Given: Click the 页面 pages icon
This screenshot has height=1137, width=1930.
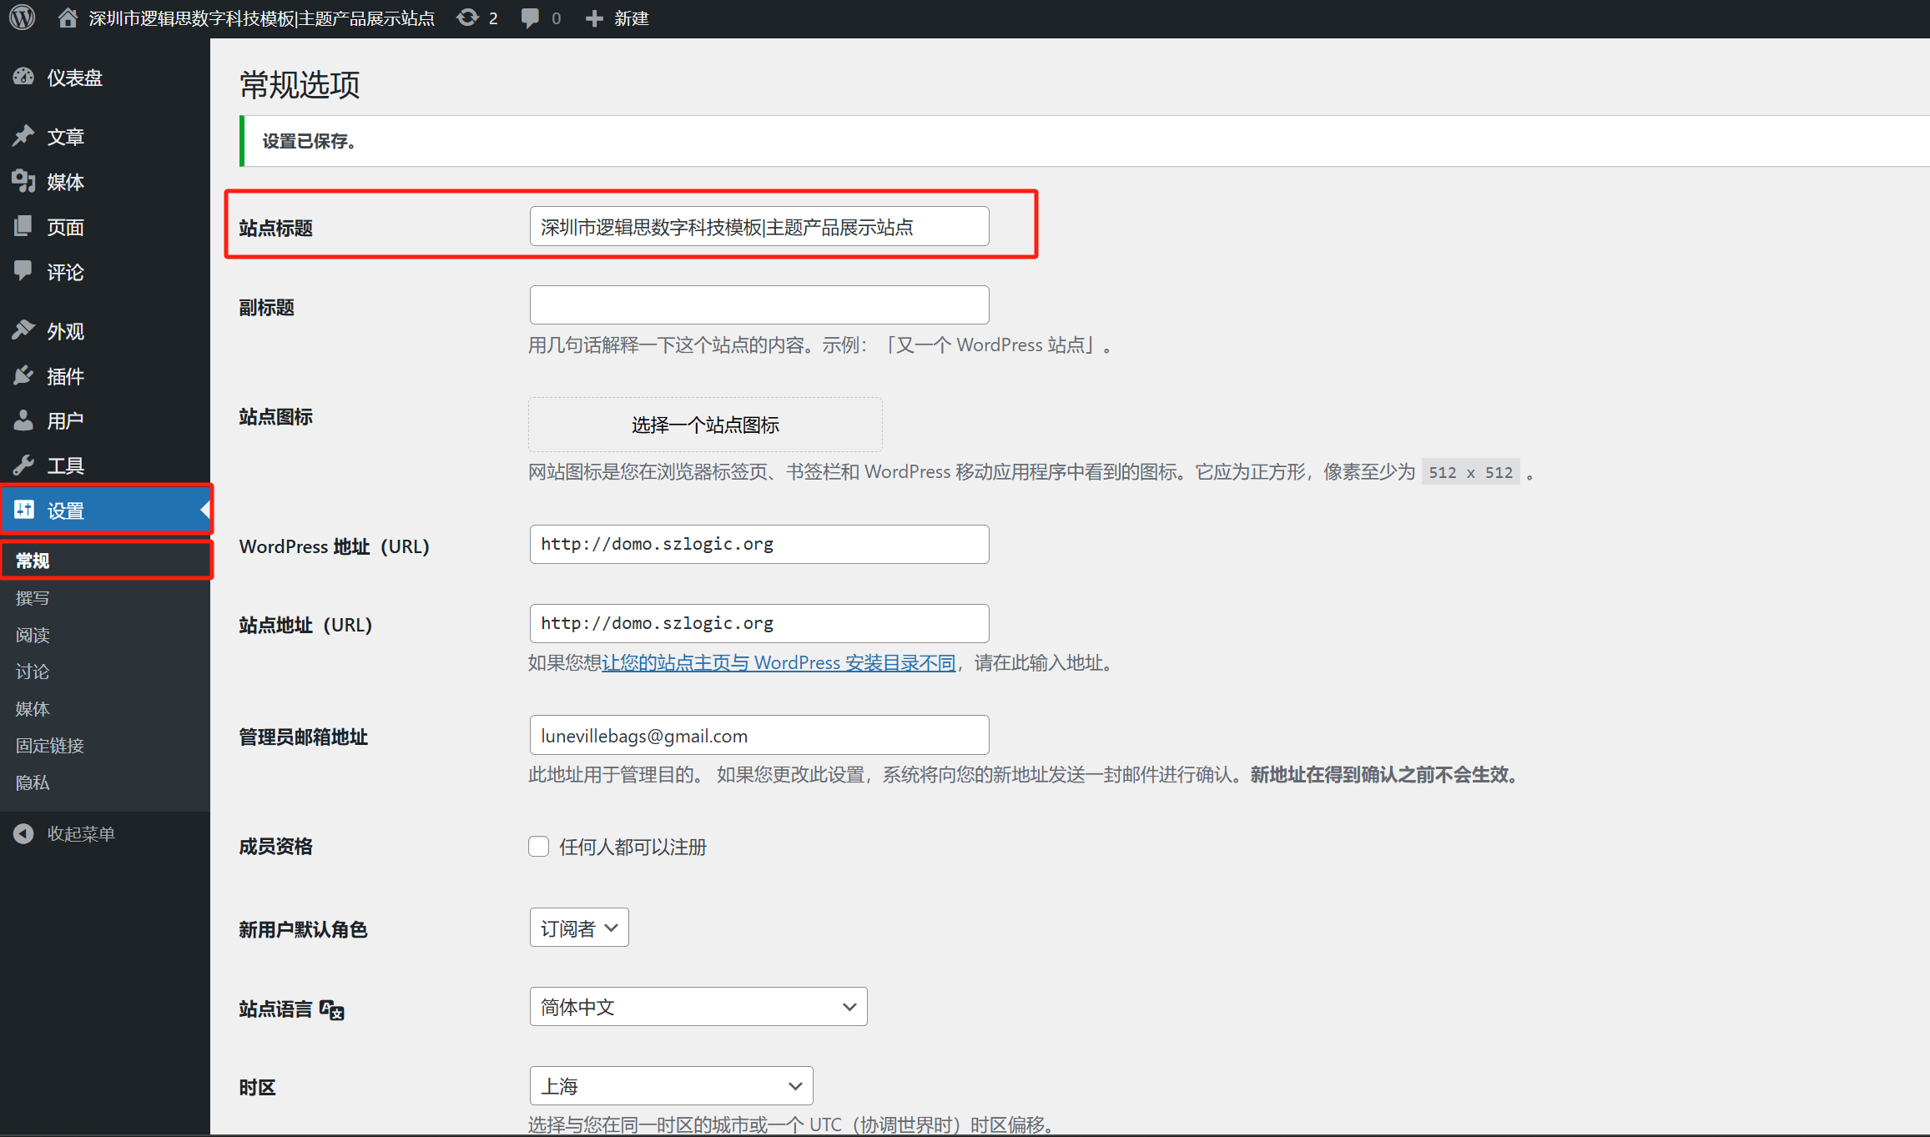Looking at the screenshot, I should coord(23,226).
